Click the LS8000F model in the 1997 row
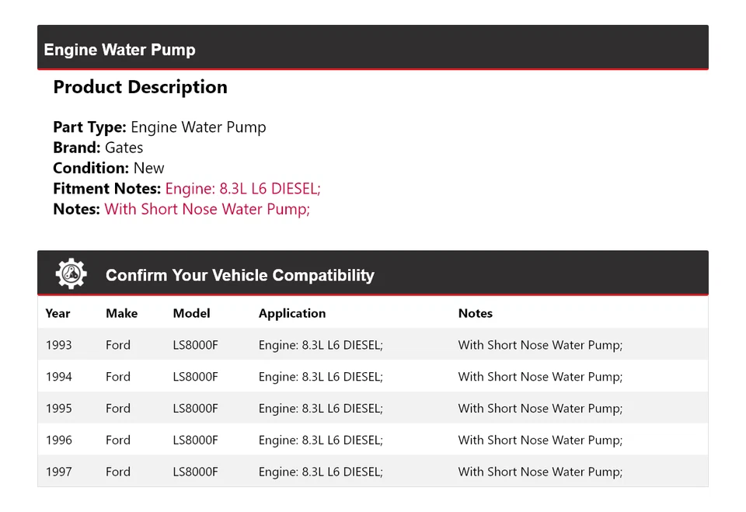 pyautogui.click(x=195, y=472)
